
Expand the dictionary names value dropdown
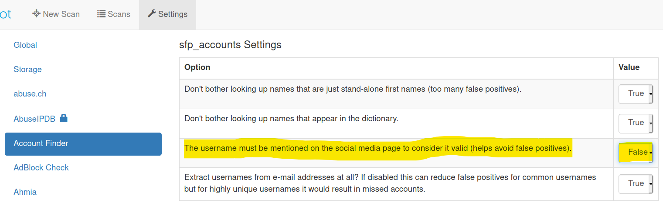636,123
